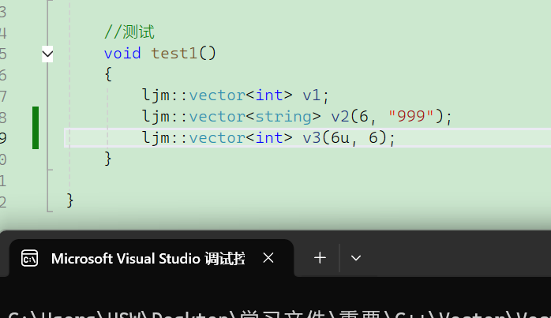Click the v2 variable name
The image size is (551, 318).
tap(340, 116)
